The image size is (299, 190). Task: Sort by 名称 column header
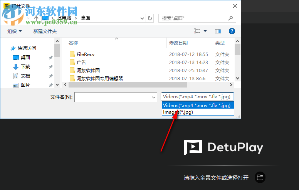click(x=73, y=43)
